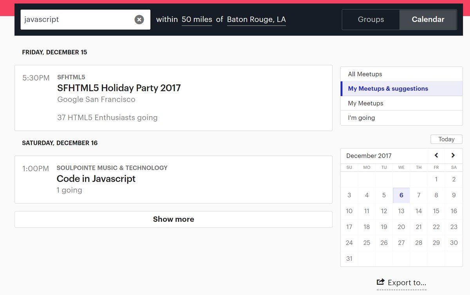This screenshot has width=470, height=295.
Task: Open the SoulPointe Music & Technology group
Action: 112,168
